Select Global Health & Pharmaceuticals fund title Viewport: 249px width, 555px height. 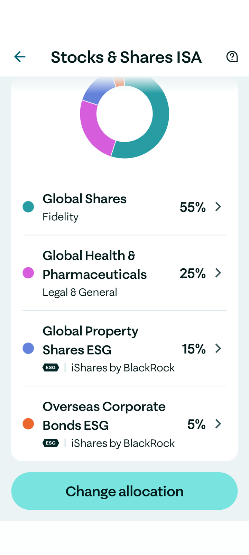click(94, 265)
